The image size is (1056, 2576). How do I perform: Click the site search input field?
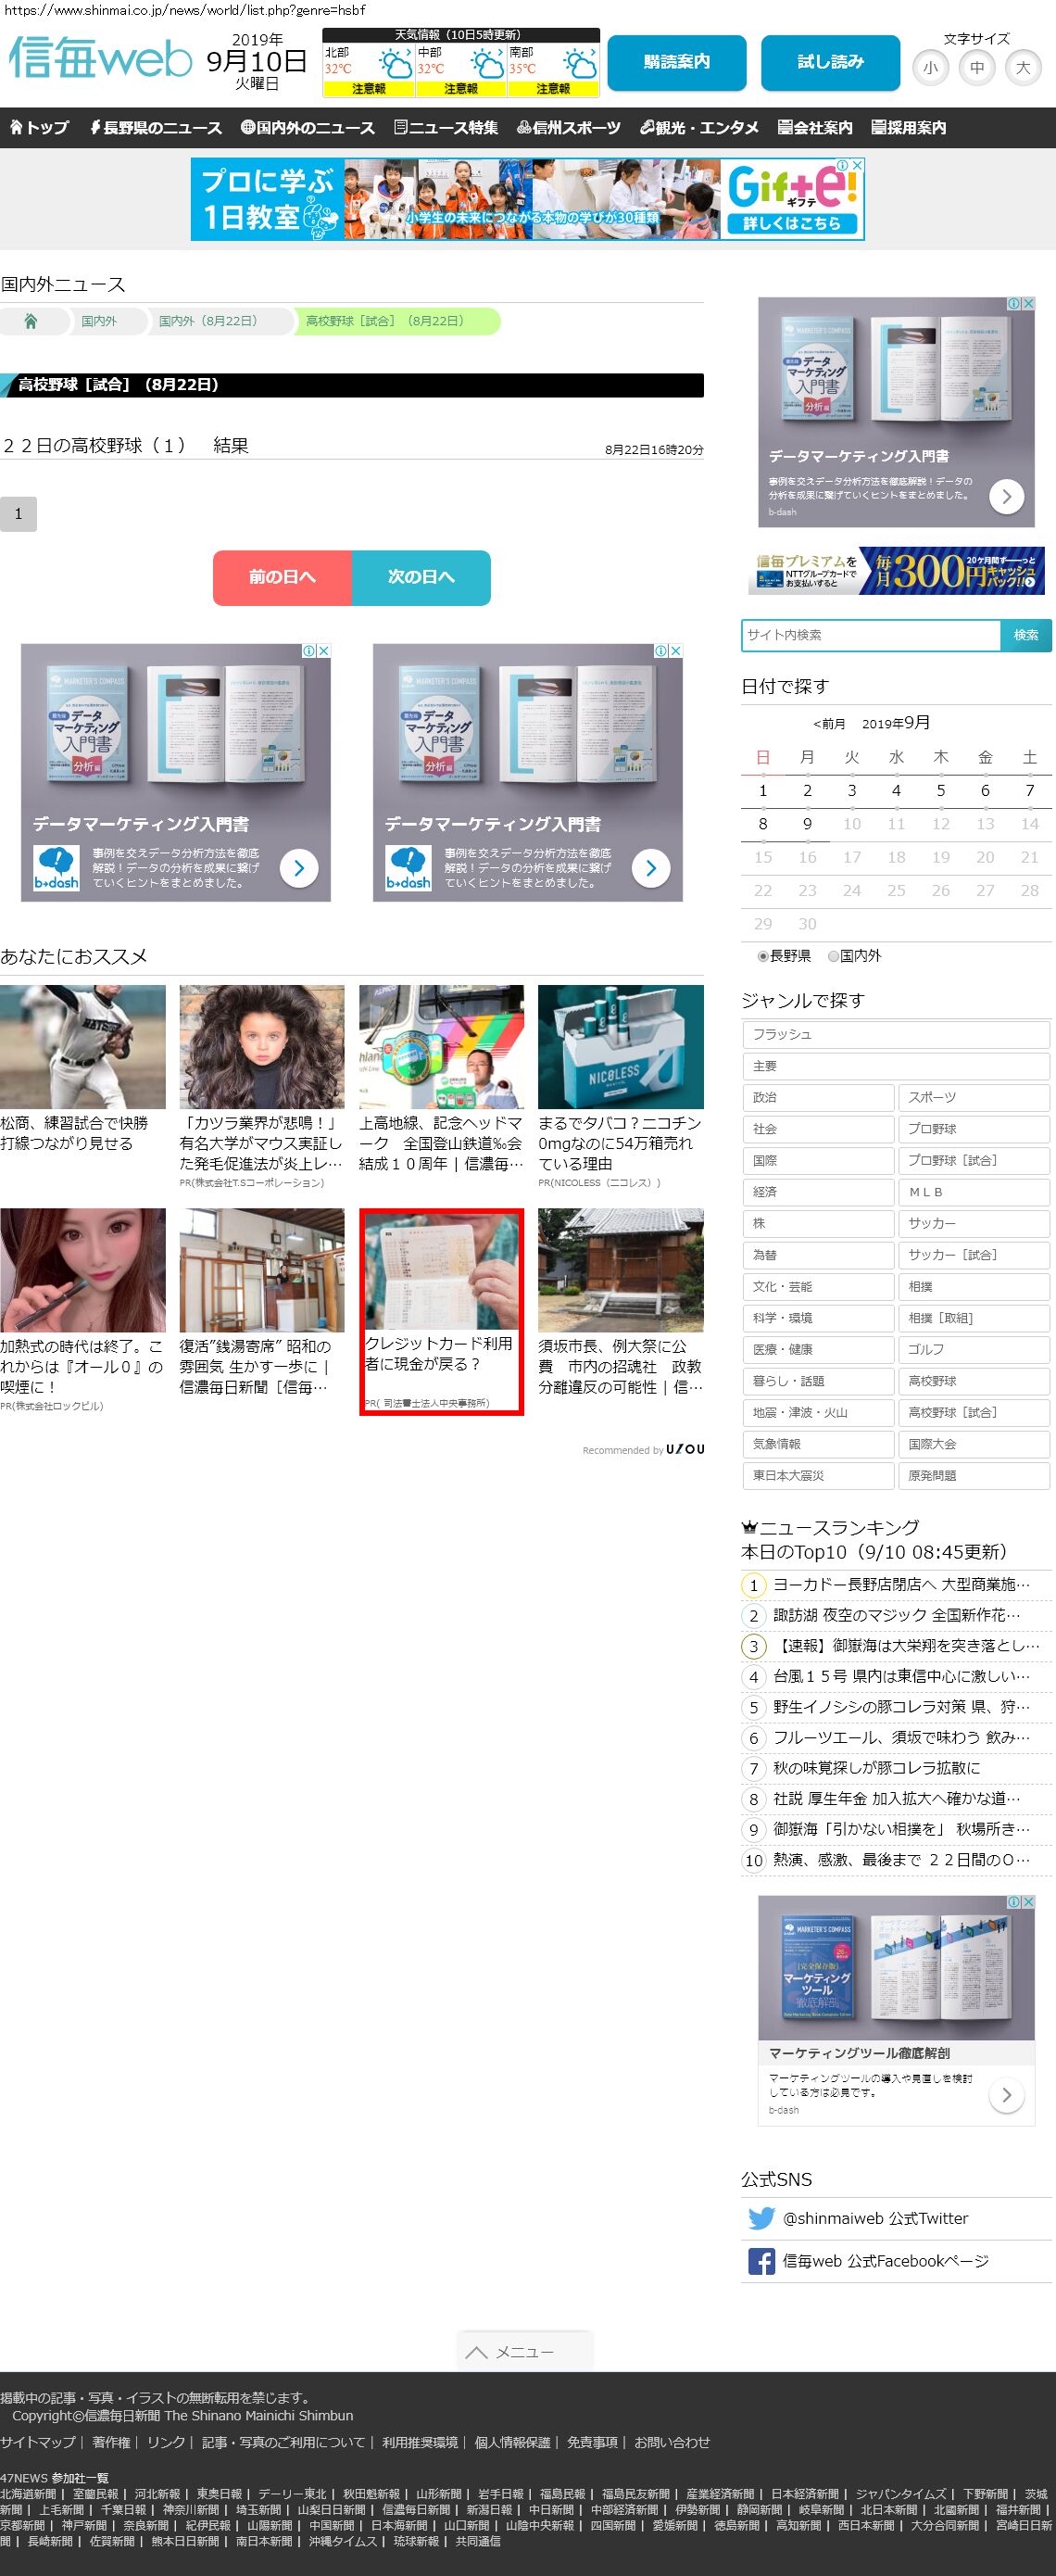[x=870, y=635]
